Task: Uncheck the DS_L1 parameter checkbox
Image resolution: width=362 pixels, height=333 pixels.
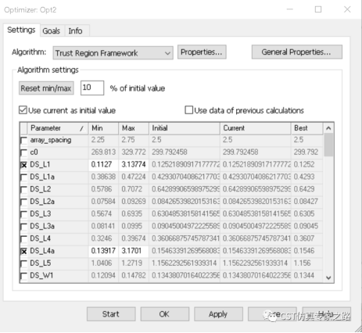Action: point(23,165)
